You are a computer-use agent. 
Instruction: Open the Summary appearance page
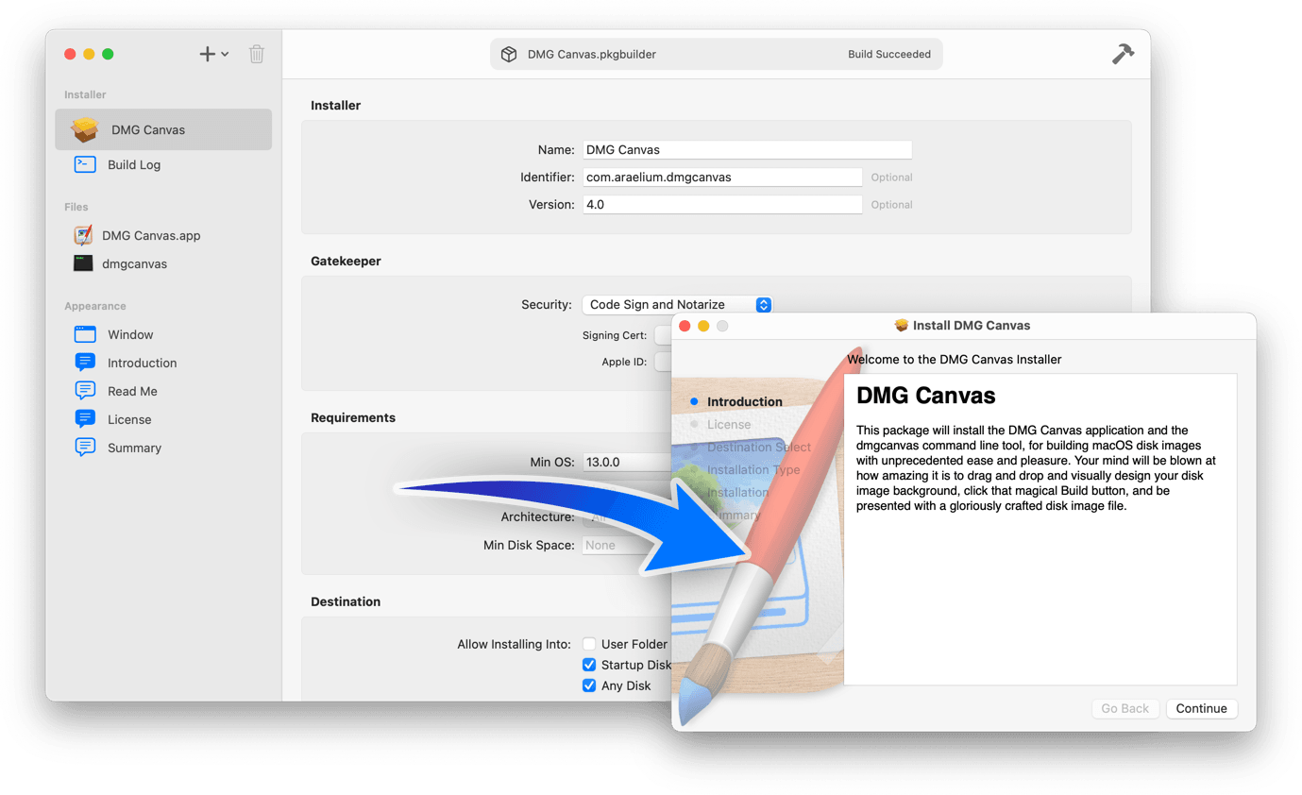pos(132,448)
